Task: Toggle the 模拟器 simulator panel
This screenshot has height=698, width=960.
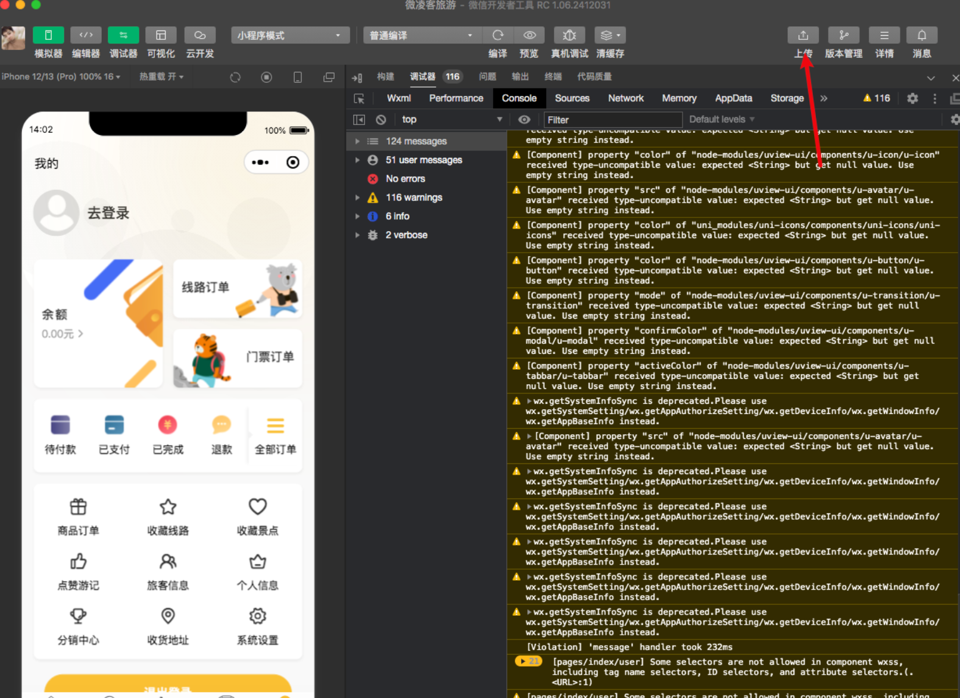Action: (x=48, y=36)
